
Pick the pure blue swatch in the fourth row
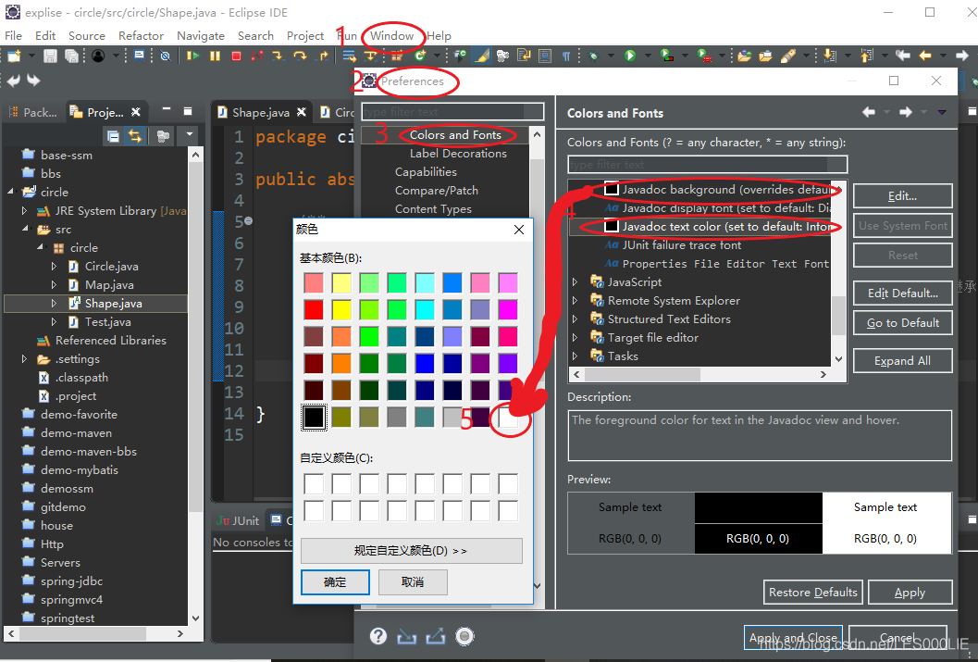click(425, 363)
